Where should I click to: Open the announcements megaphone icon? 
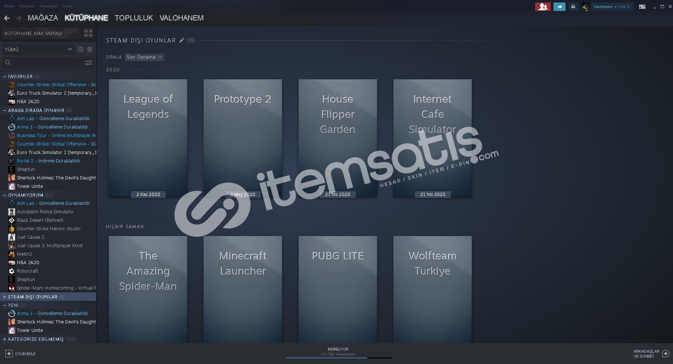pos(560,7)
